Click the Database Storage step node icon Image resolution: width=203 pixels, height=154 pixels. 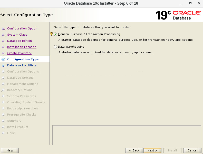pos(3,78)
